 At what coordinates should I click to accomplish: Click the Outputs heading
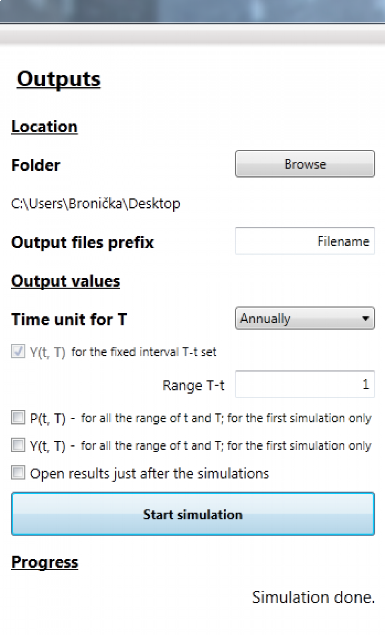coord(59,79)
